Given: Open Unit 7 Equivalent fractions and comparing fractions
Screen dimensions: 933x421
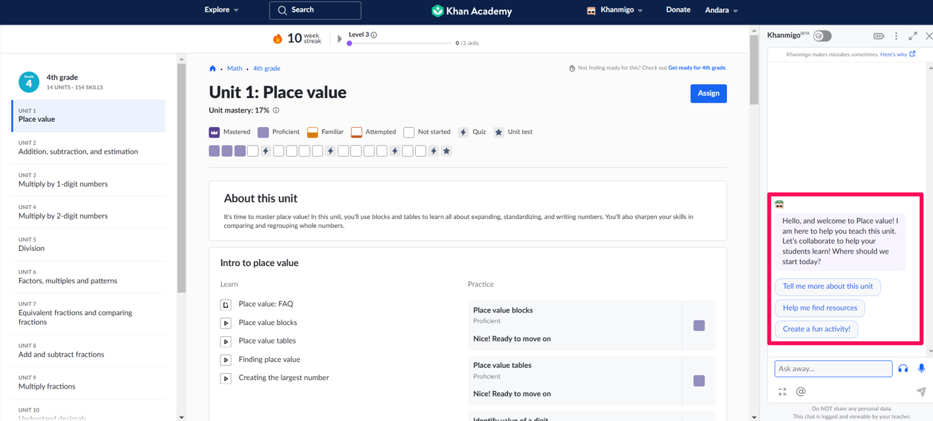Looking at the screenshot, I should (88, 313).
